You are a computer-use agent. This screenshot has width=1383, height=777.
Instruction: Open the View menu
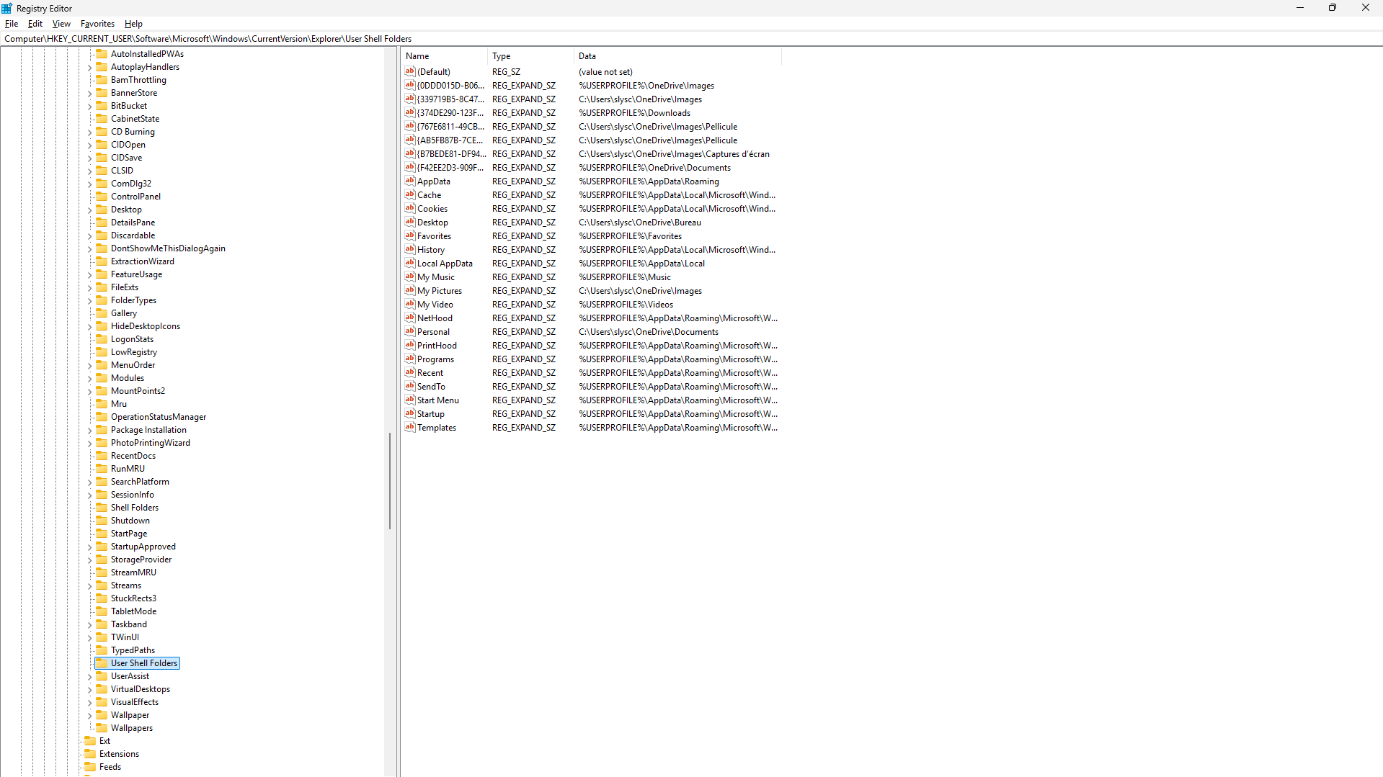coord(61,24)
